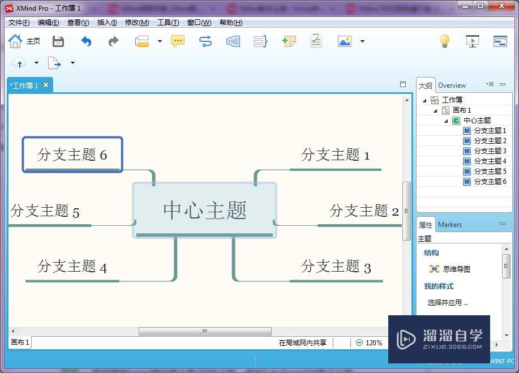Select the 大纲 outline tab
This screenshot has width=519, height=373.
pos(425,85)
